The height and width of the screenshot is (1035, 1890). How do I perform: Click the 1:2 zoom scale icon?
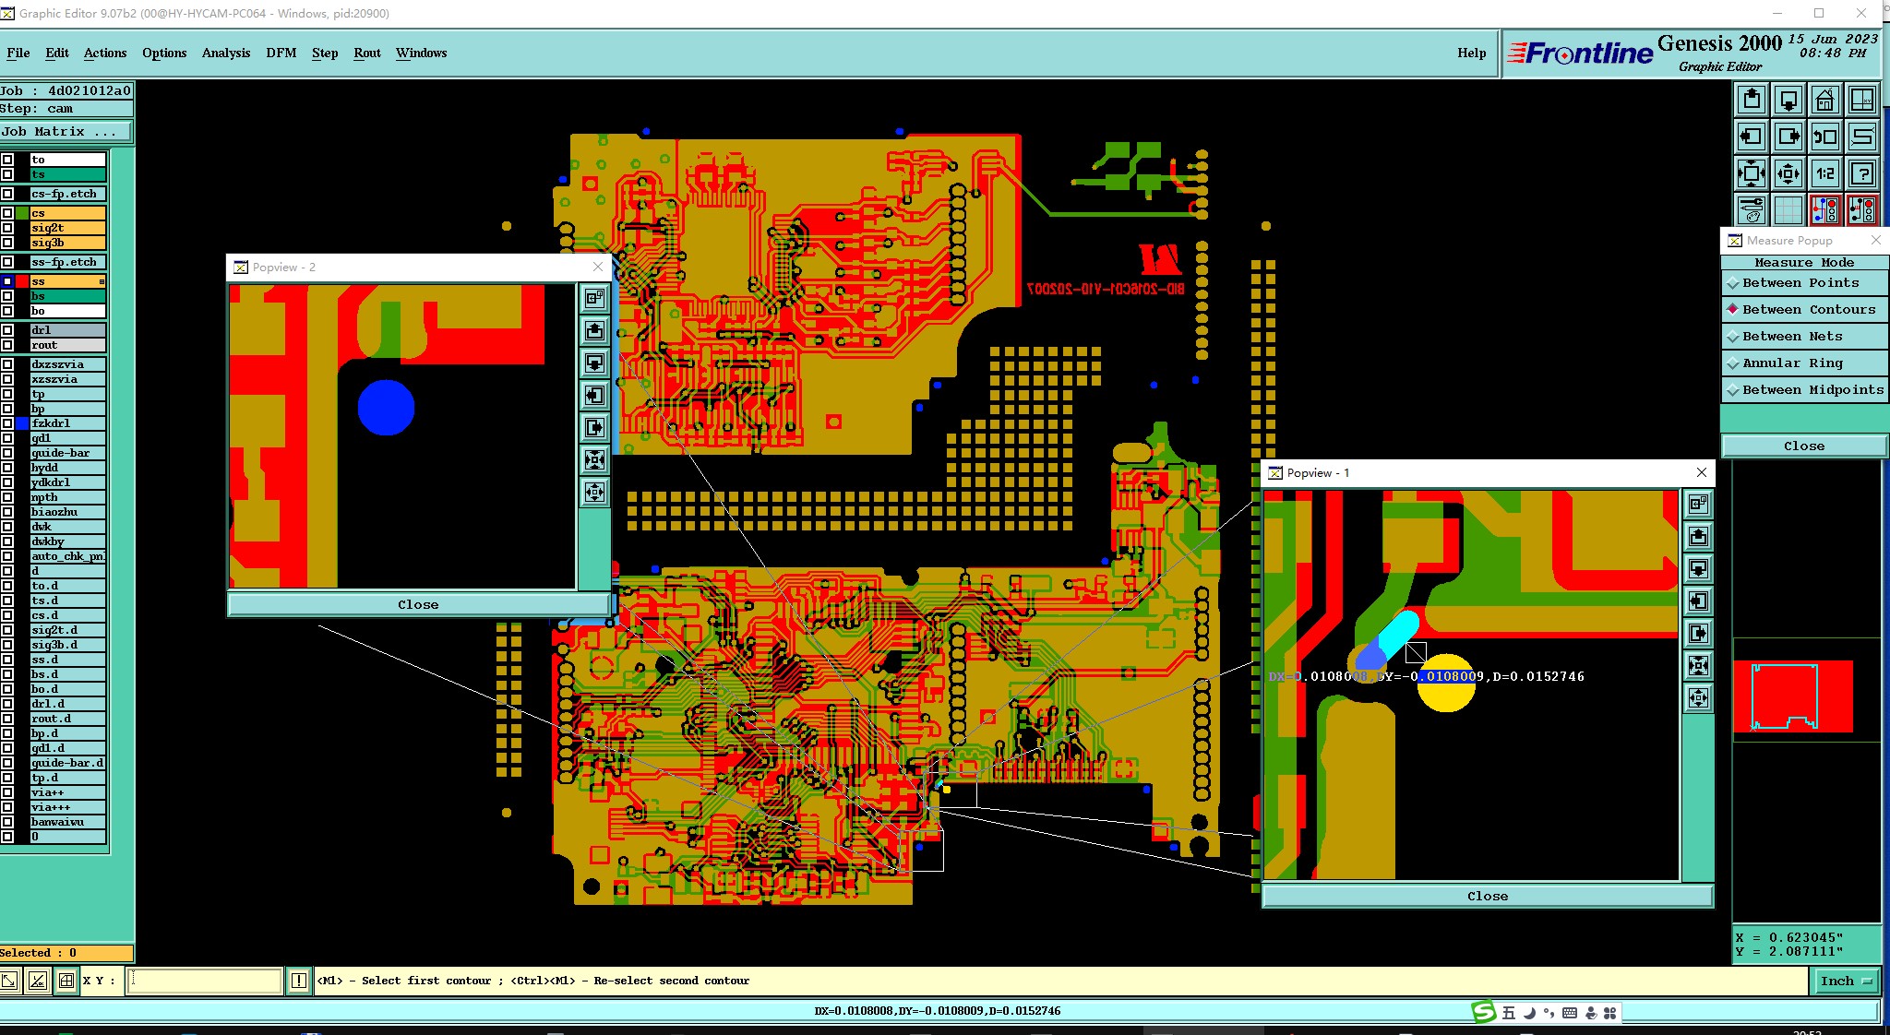click(x=1824, y=173)
